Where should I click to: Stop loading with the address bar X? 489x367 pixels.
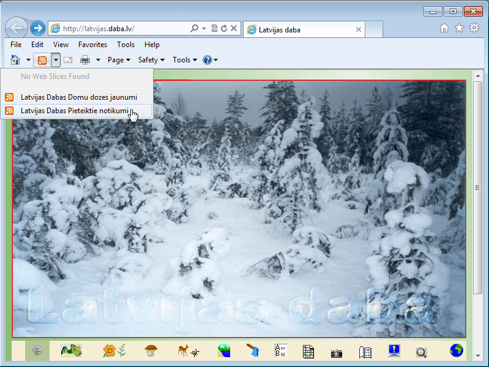click(234, 28)
